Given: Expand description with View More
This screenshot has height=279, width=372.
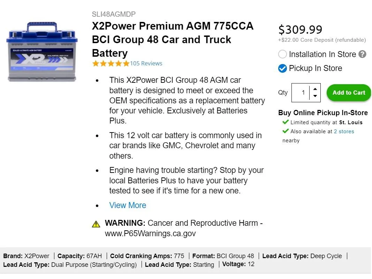Looking at the screenshot, I should pos(128,205).
